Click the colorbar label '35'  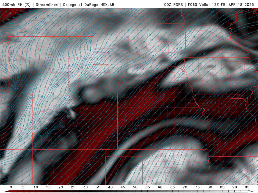pyautogui.click(x=98, y=187)
